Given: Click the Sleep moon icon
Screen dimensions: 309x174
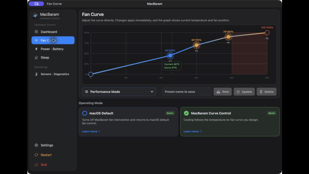Looking at the screenshot, I should (x=36, y=58).
